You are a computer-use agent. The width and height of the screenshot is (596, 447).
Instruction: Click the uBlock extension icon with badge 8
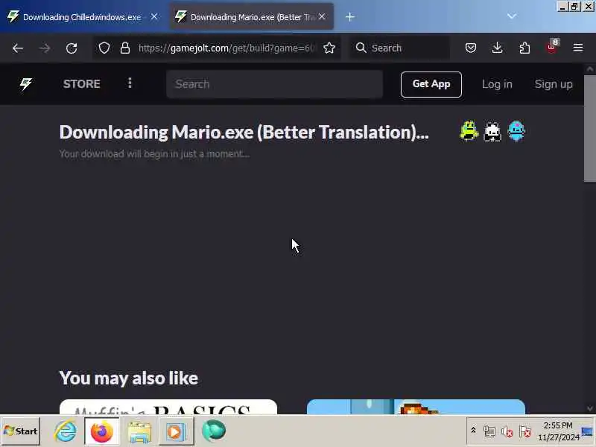[x=552, y=47]
